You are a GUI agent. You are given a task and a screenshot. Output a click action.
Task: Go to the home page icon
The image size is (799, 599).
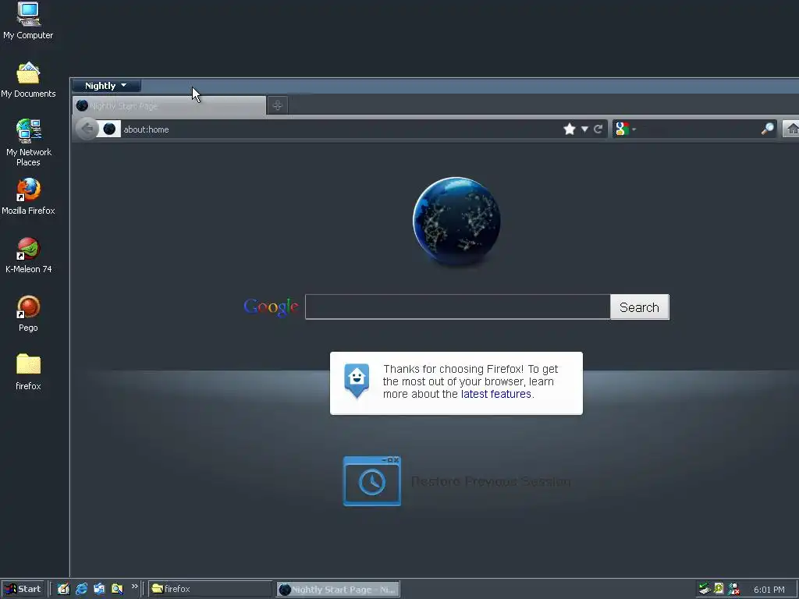click(x=791, y=129)
